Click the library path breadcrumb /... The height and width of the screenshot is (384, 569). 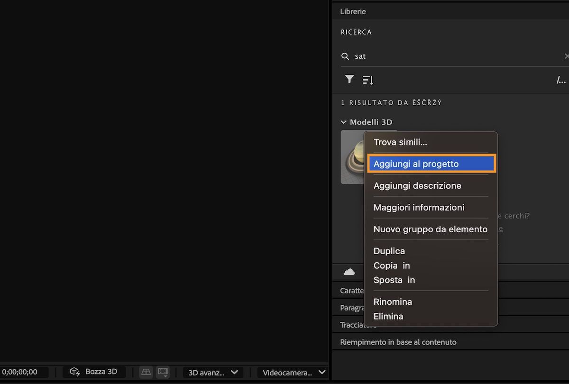coord(561,80)
